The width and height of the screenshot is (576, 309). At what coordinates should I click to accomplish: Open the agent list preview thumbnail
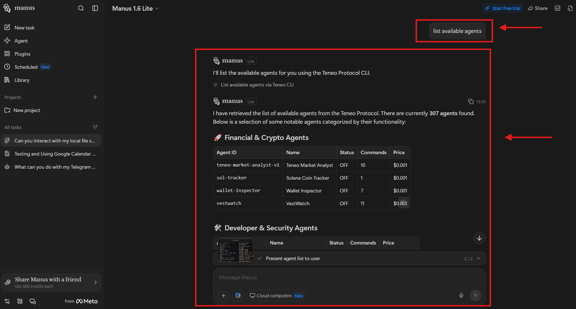tap(235, 250)
